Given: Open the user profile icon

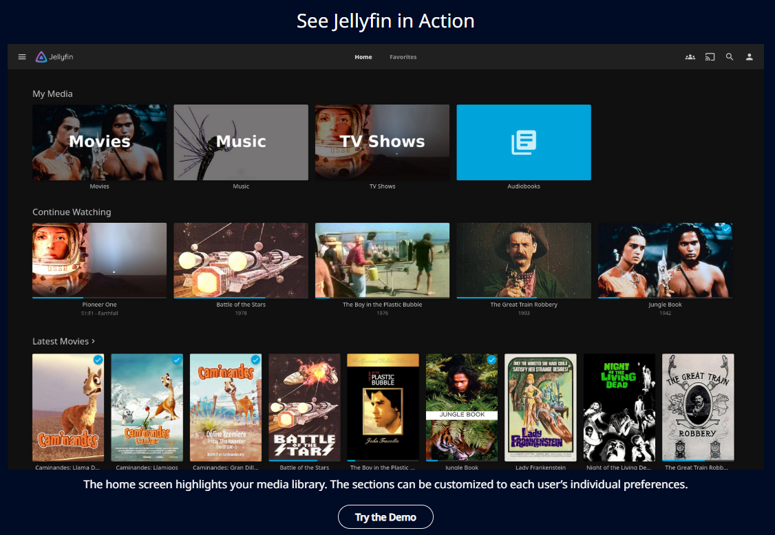Looking at the screenshot, I should click(x=750, y=57).
